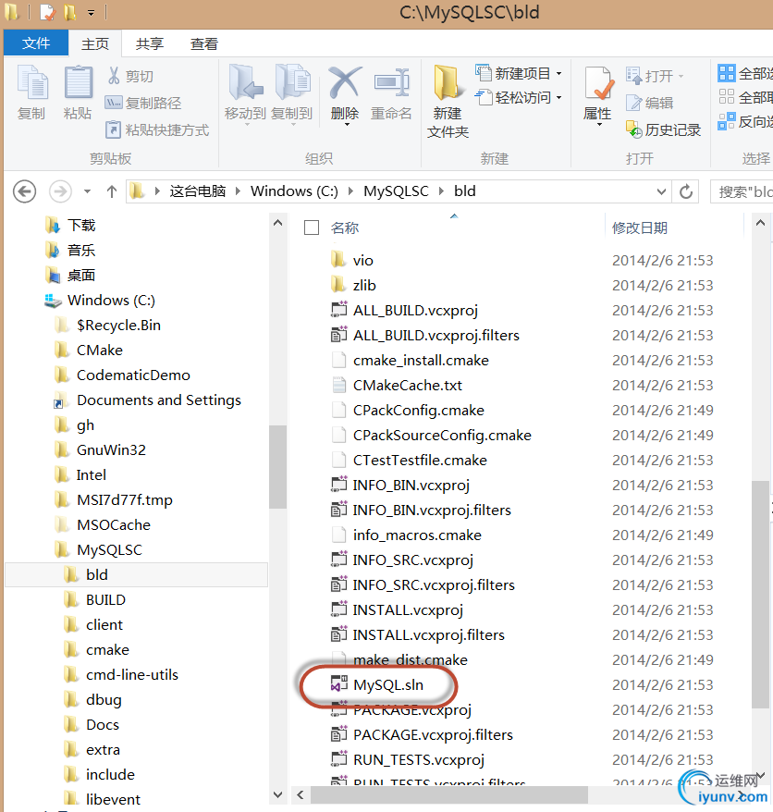
Task: Go forward with the Forward arrow
Action: click(x=60, y=191)
